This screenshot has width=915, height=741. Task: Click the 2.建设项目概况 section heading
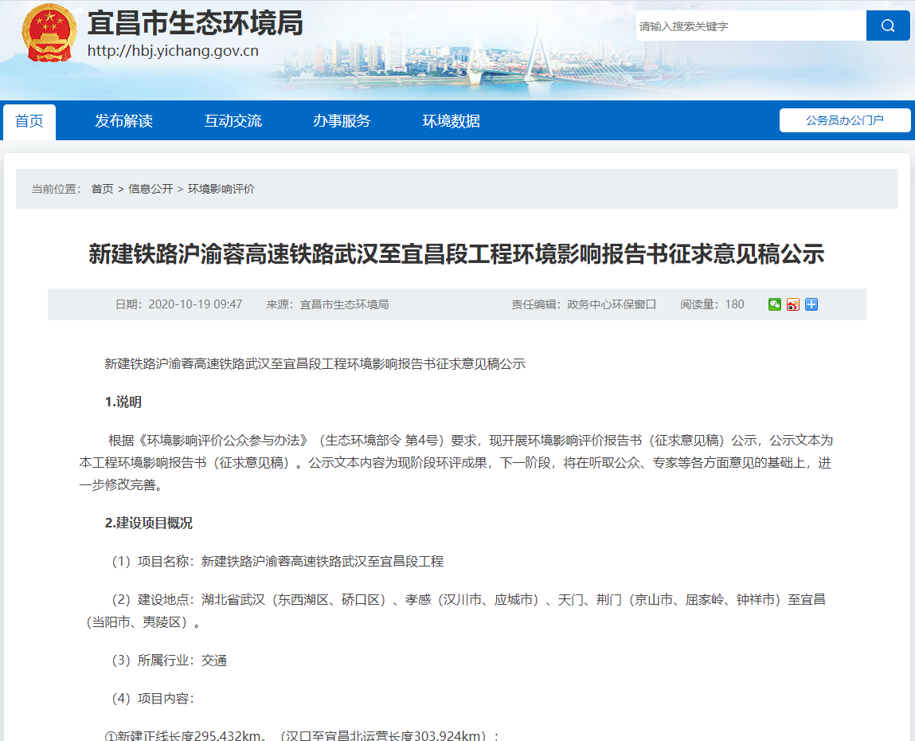pos(148,523)
